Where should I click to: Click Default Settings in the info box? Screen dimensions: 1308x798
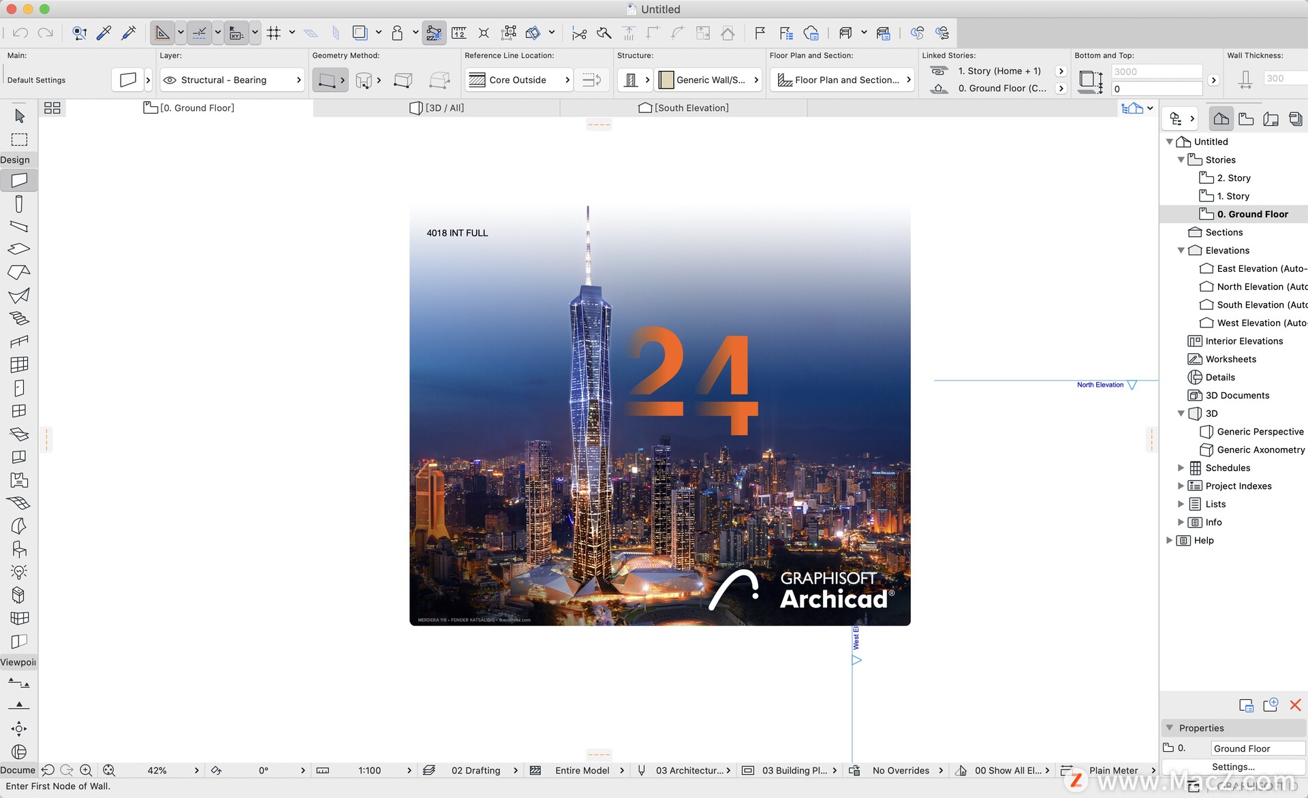36,80
